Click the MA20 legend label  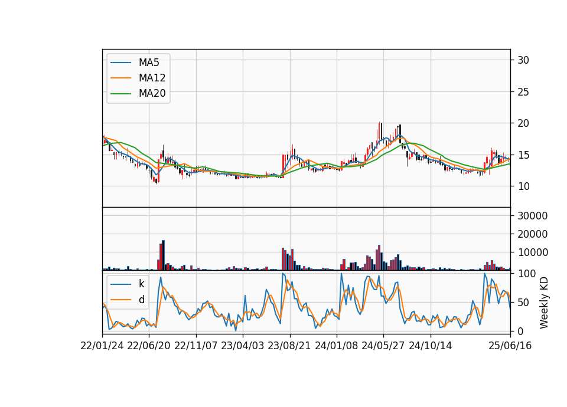click(x=152, y=93)
